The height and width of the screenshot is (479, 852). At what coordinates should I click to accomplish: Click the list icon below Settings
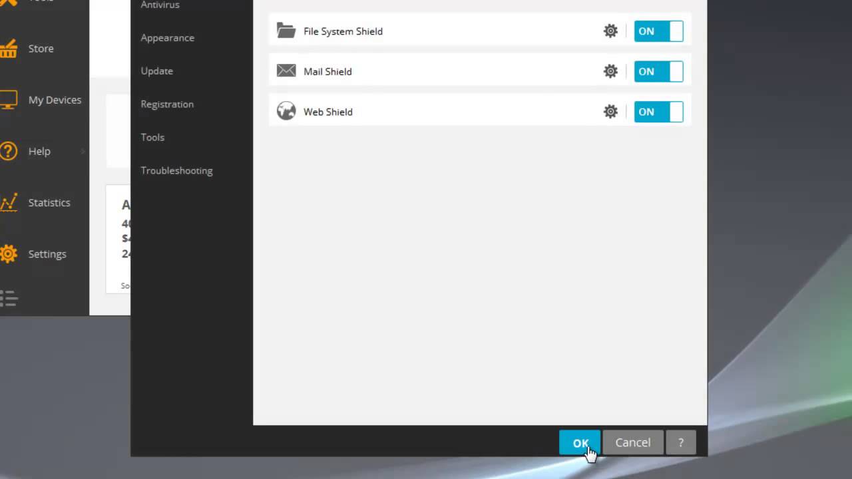click(x=8, y=298)
